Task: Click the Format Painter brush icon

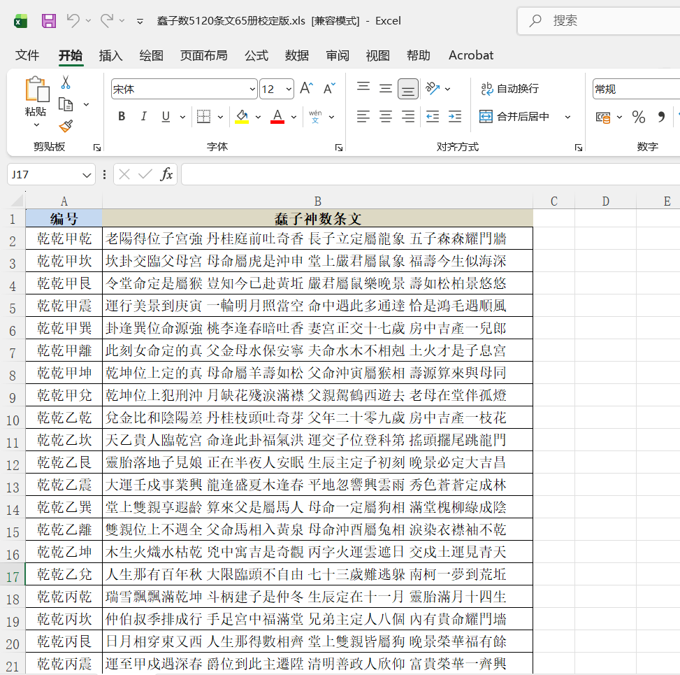Action: [66, 126]
